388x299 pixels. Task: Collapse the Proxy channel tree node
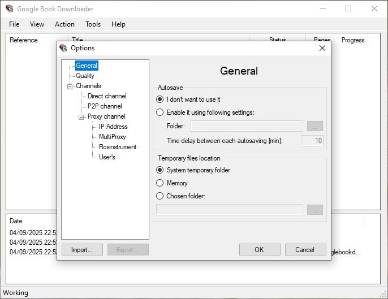point(81,117)
